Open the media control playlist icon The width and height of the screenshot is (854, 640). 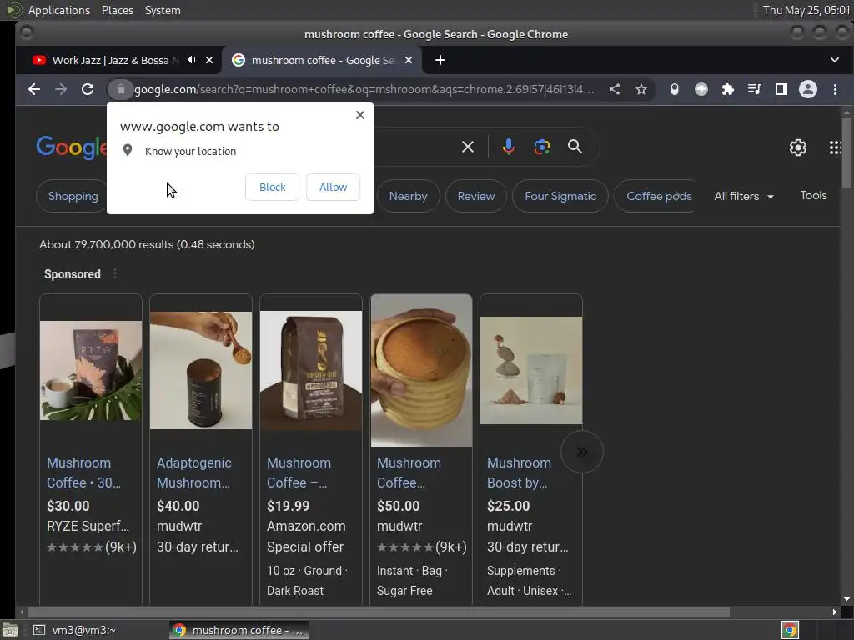click(x=754, y=89)
